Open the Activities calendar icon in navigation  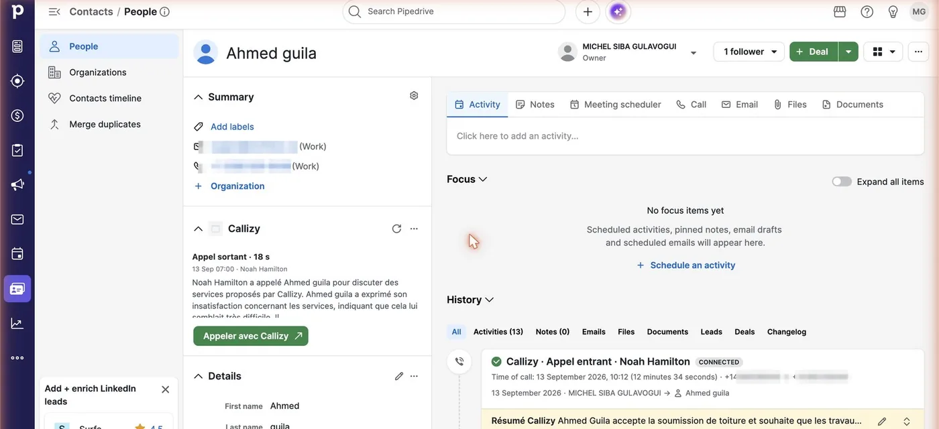(x=17, y=254)
